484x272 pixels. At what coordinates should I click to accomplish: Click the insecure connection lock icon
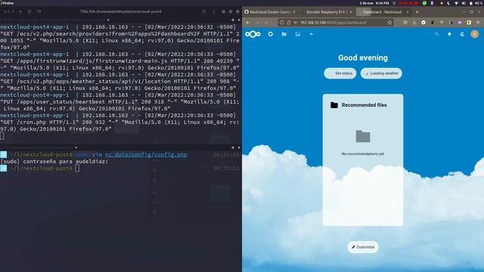289,23
